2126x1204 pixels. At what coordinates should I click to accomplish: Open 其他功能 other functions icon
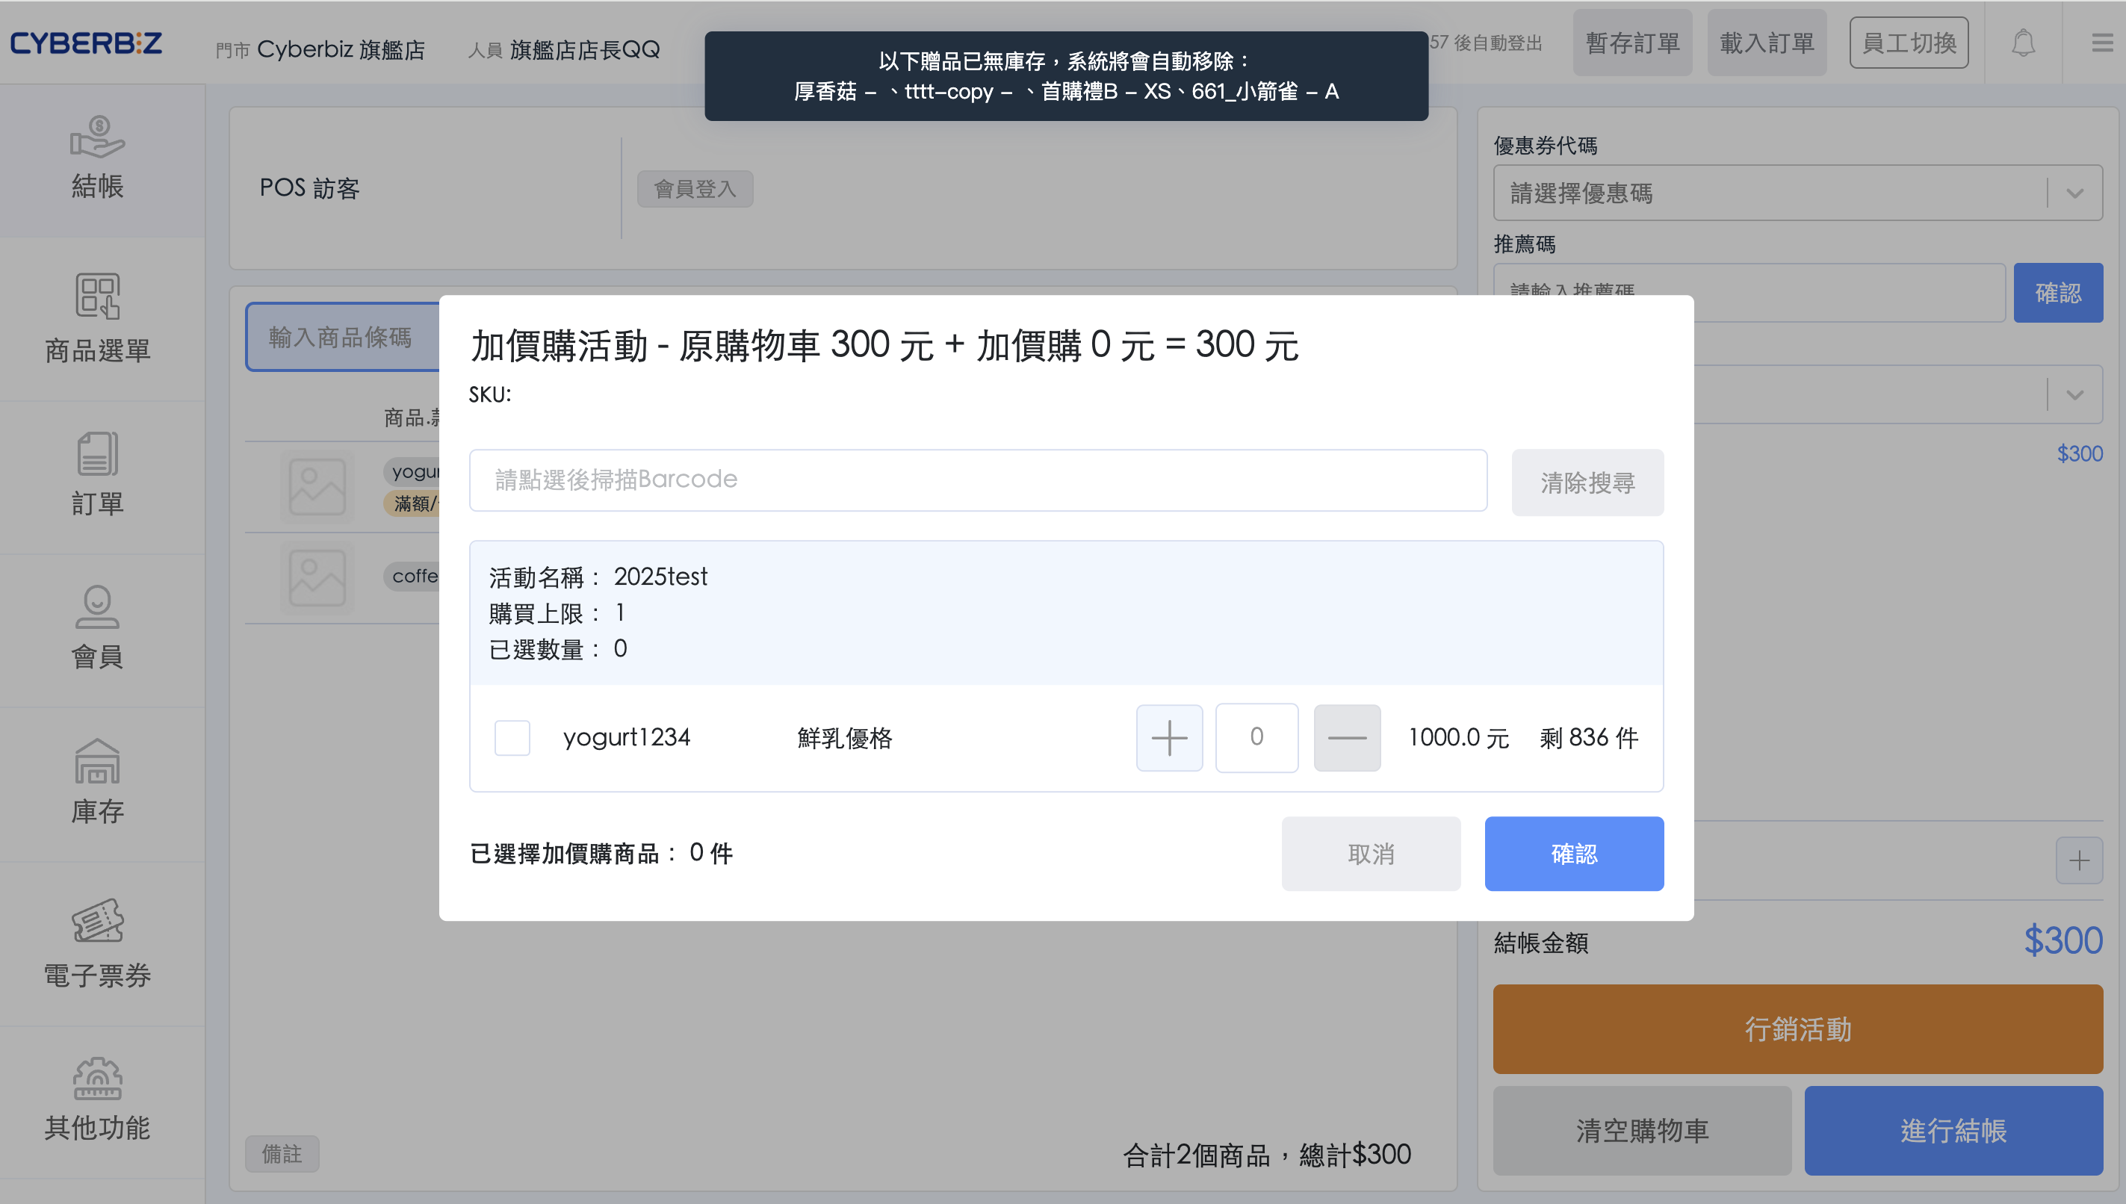pyautogui.click(x=98, y=1079)
